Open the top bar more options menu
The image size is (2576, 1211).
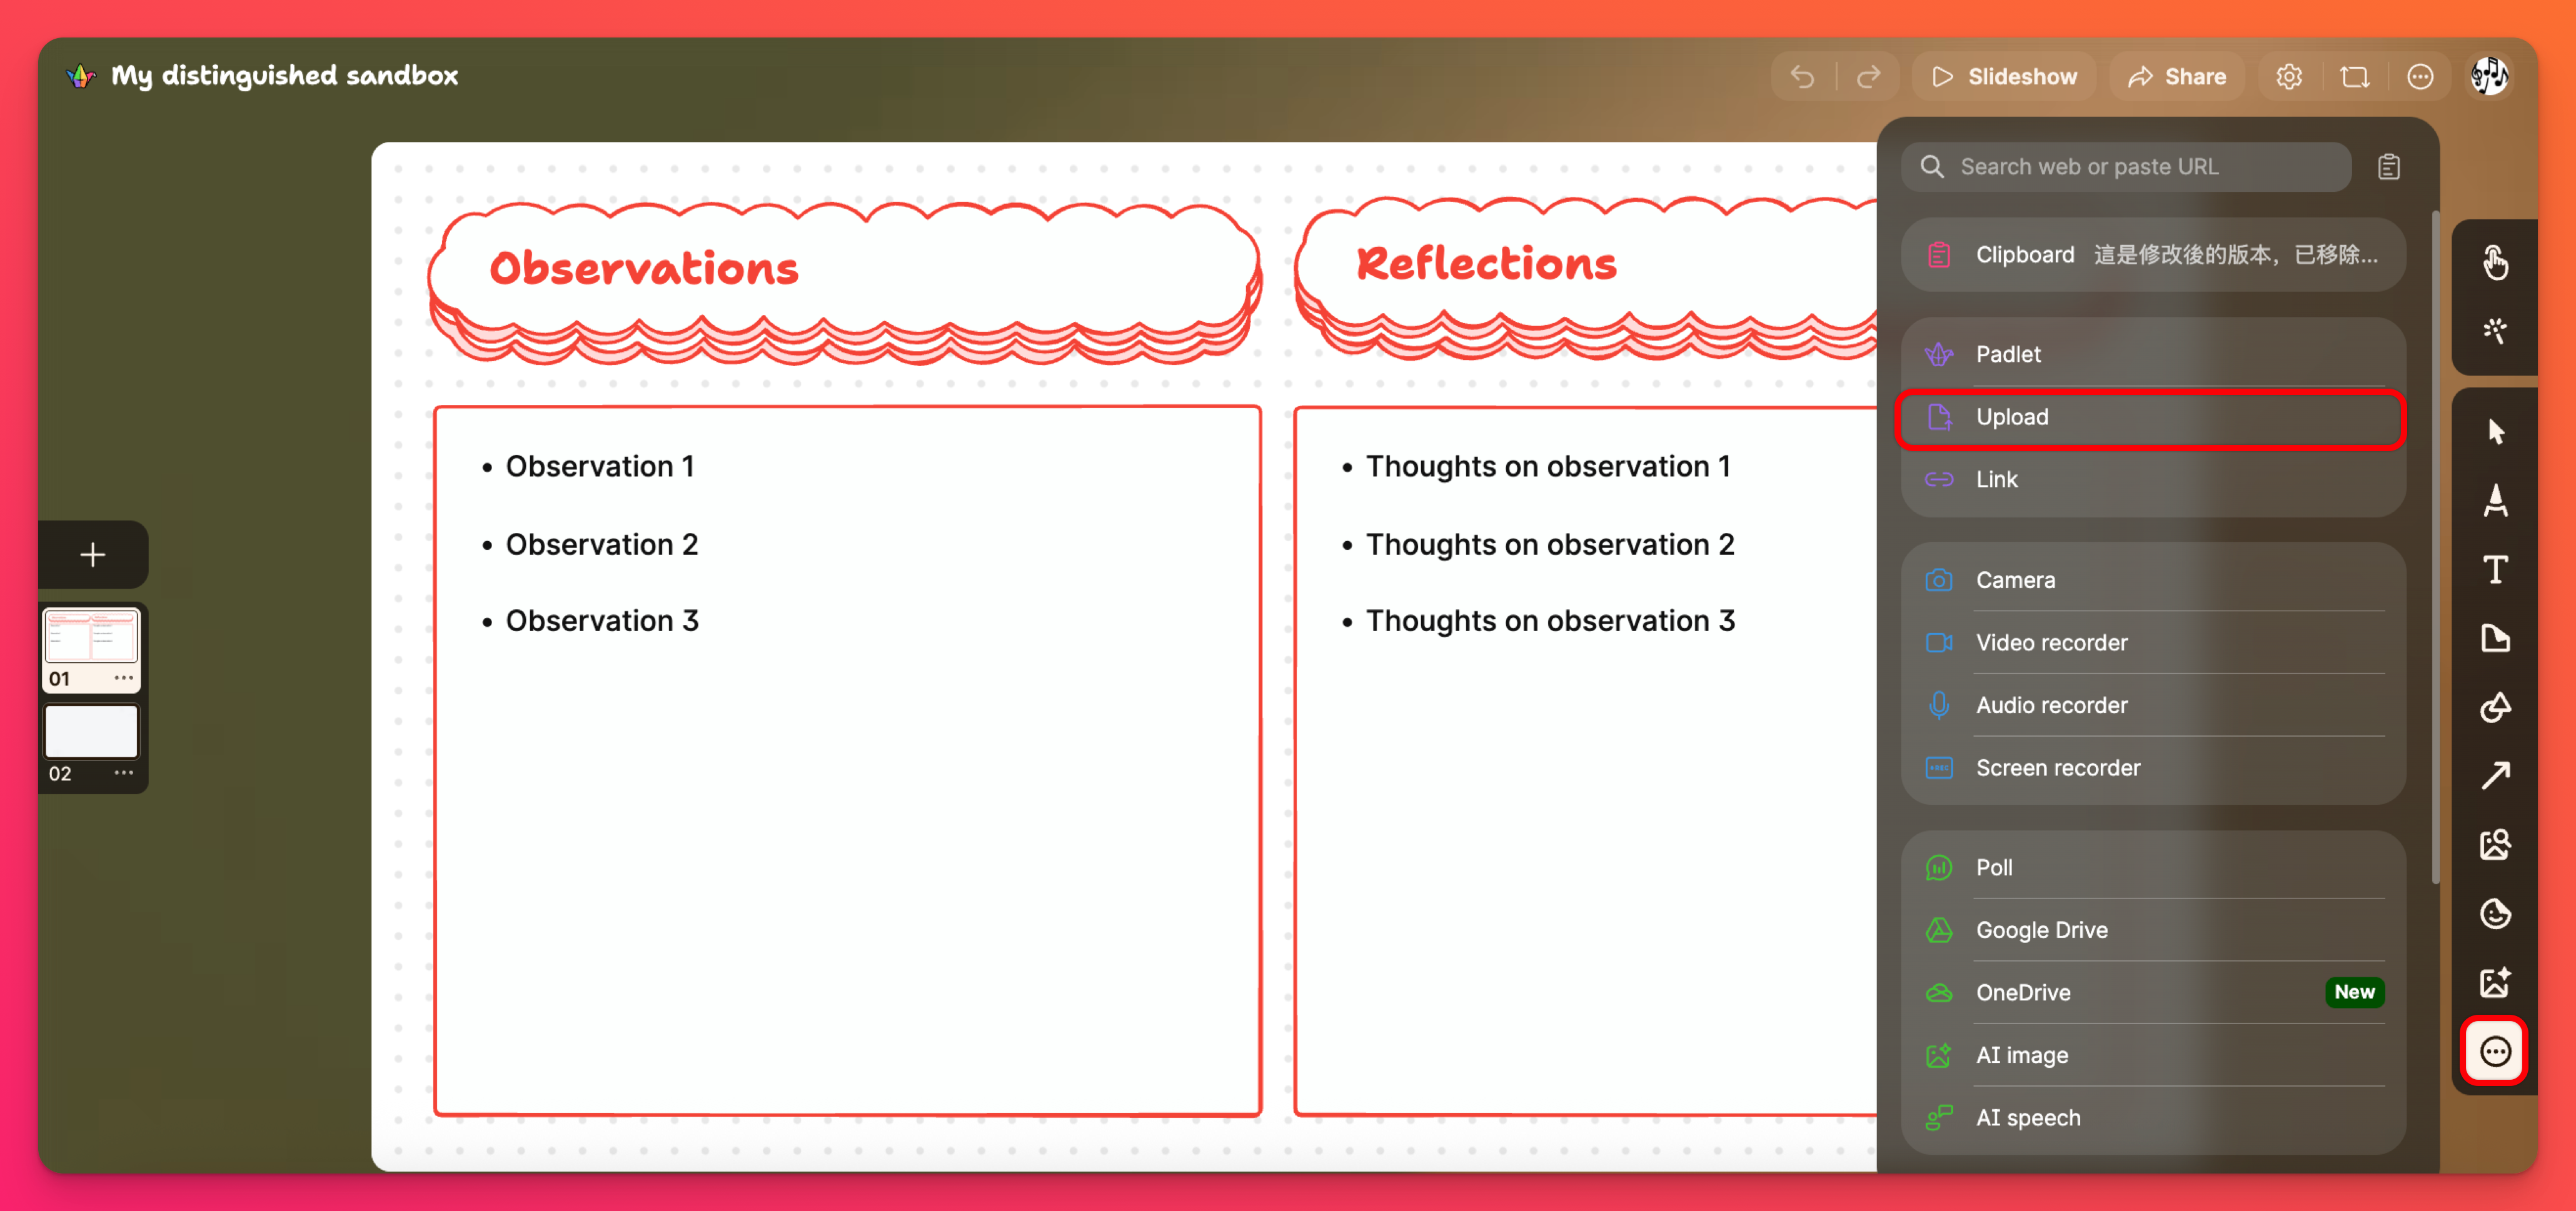[2419, 77]
